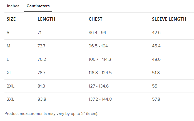Switch to the Inches tab
This screenshot has height=121, width=194.
click(x=13, y=6)
